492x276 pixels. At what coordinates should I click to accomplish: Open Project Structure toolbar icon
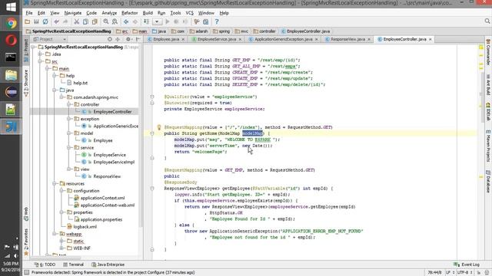[x=205, y=21]
